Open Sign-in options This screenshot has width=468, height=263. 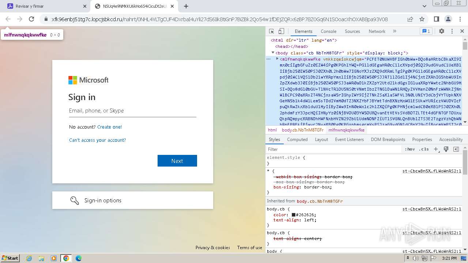133,200
